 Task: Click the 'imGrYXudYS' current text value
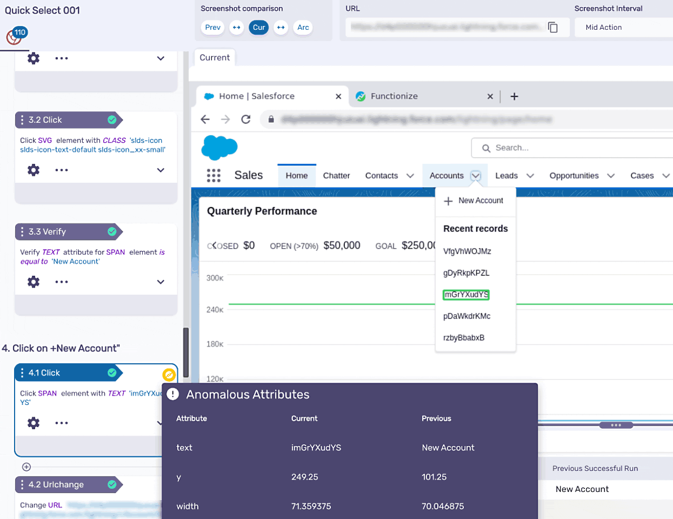pyautogui.click(x=316, y=448)
